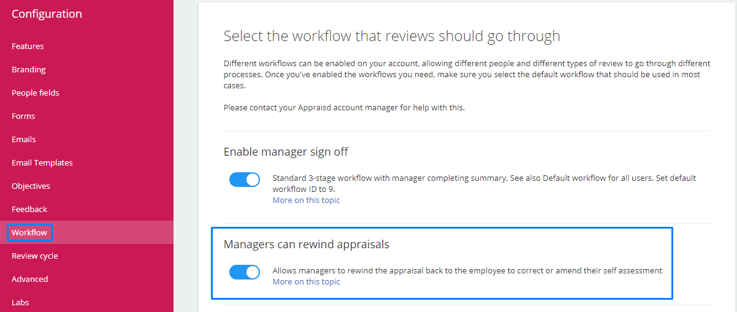Viewport: 737px width, 312px height.
Task: Select Forms in the configuration menu
Action: click(x=23, y=116)
